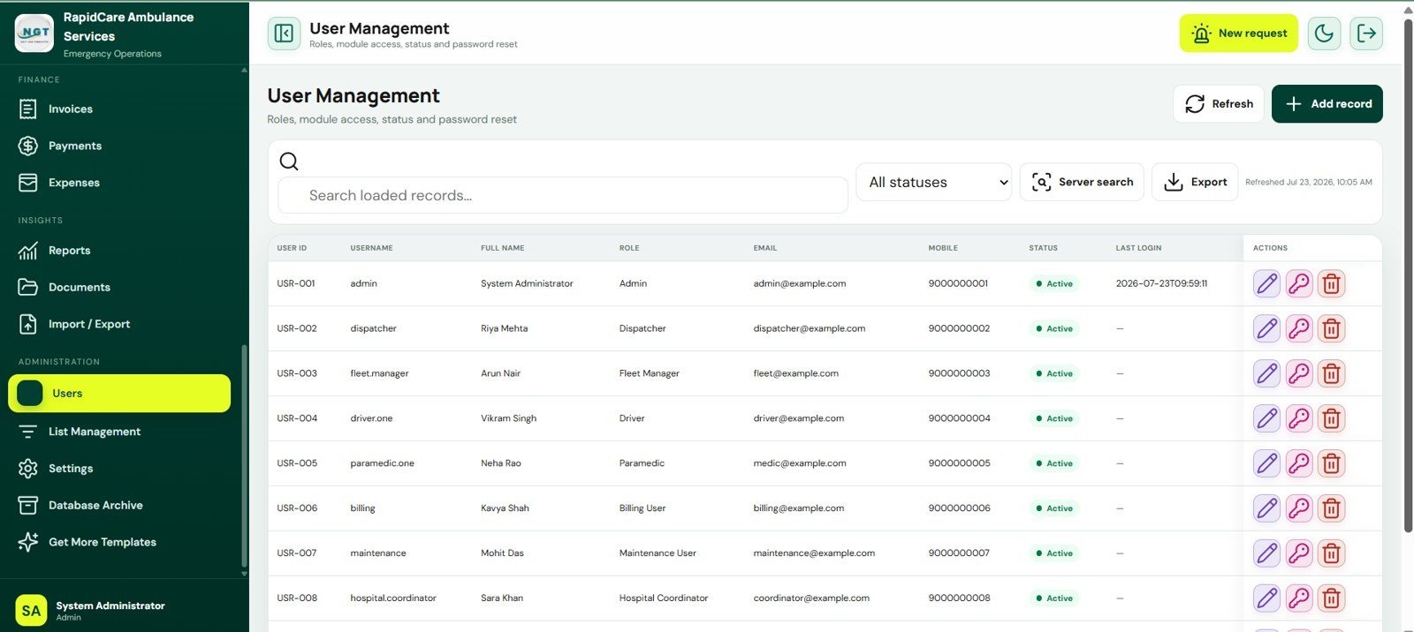1414x632 pixels.
Task: Toggle dark mode moon icon
Action: [x=1324, y=34]
